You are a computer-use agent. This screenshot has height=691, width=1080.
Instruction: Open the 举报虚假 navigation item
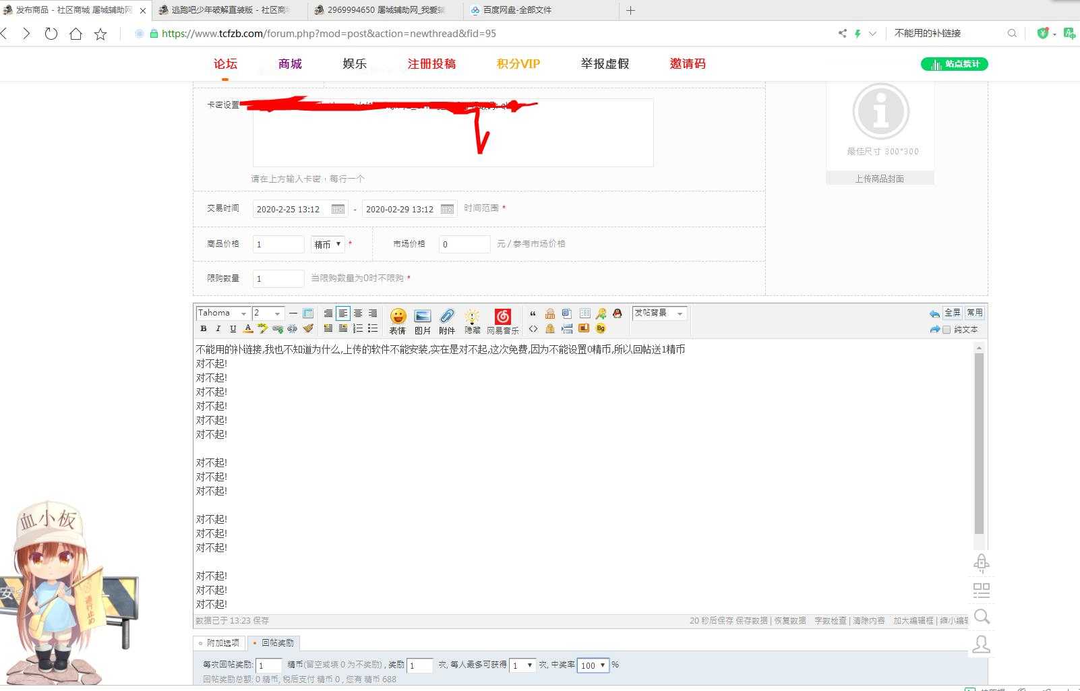605,64
